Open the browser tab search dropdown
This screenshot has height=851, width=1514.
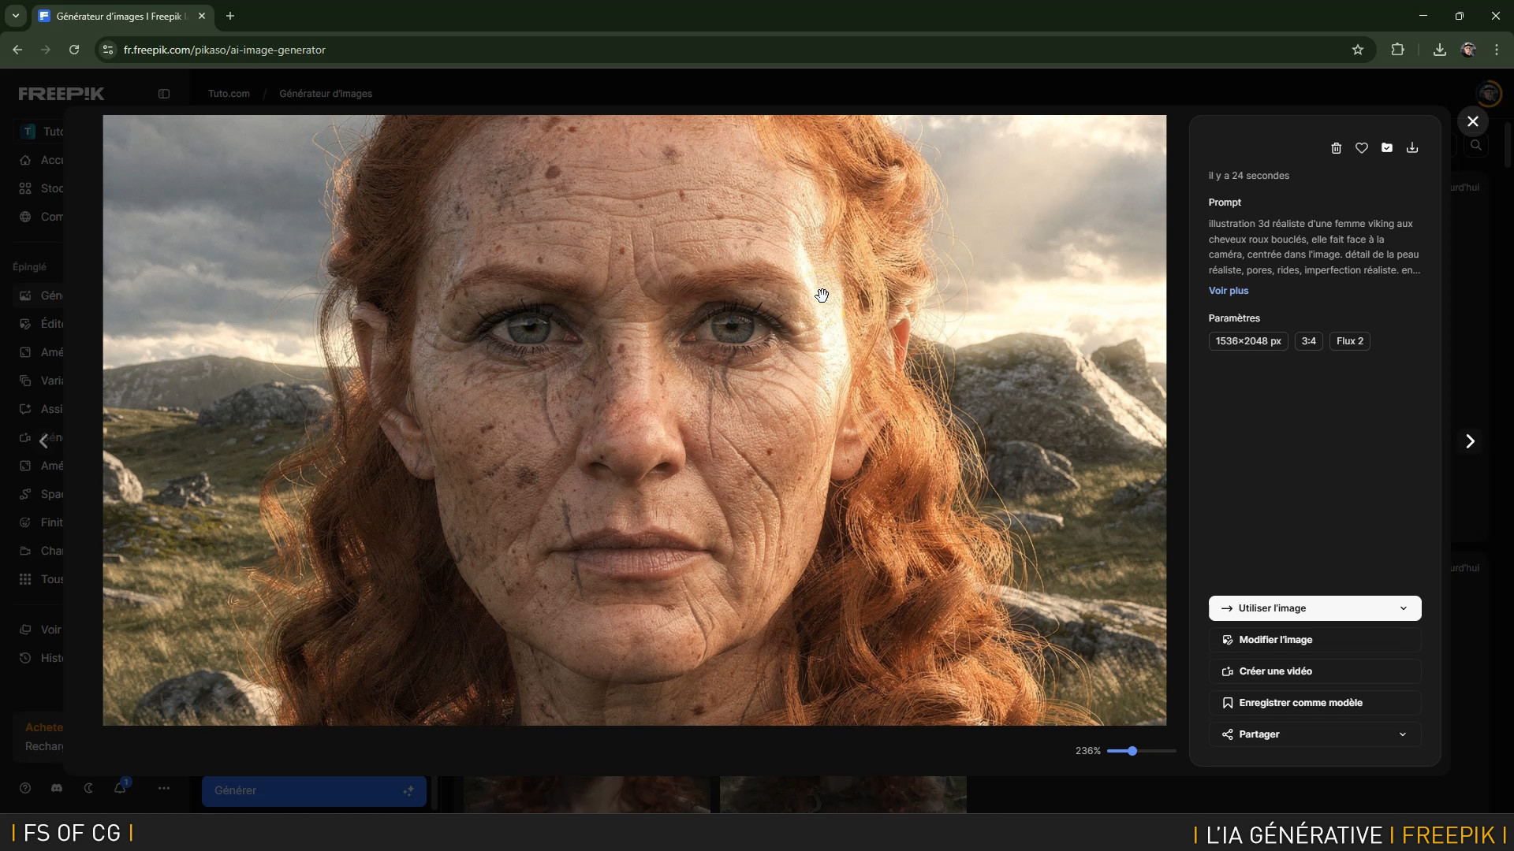click(x=15, y=16)
